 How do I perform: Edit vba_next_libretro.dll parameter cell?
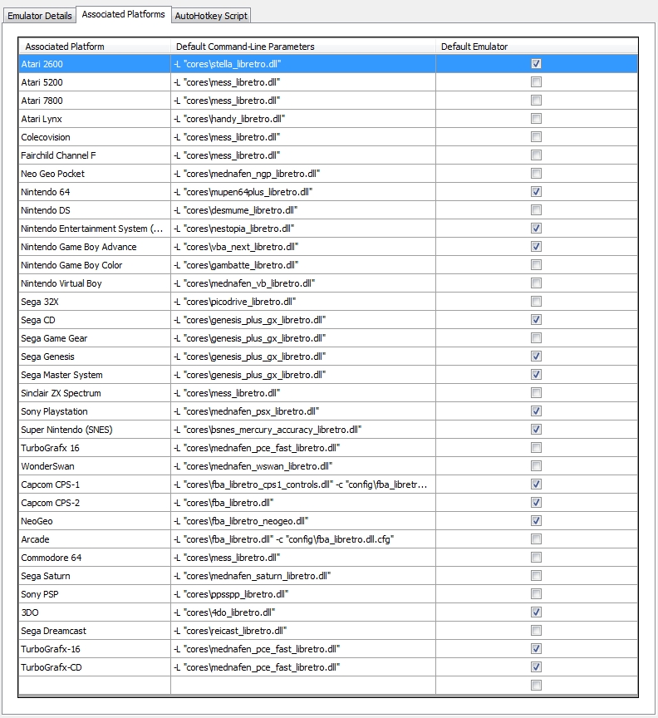click(303, 246)
